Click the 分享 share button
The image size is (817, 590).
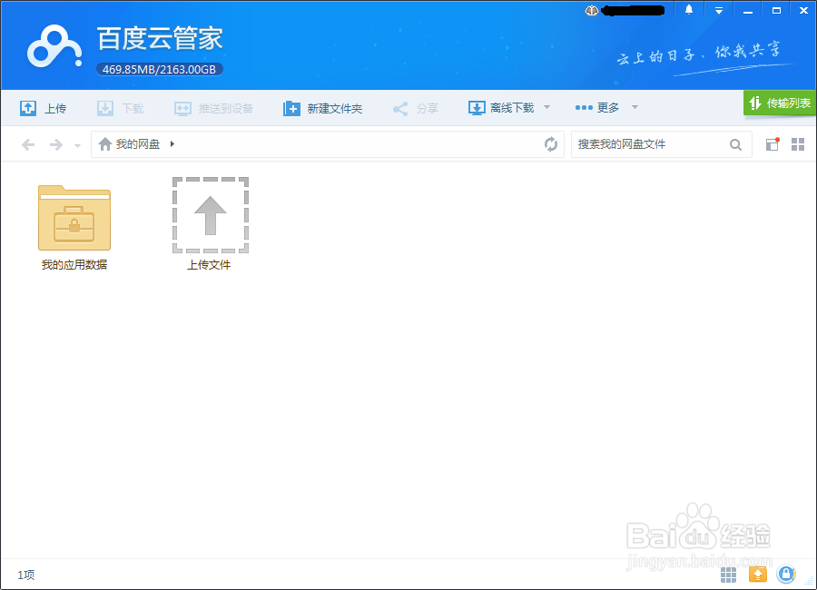415,108
